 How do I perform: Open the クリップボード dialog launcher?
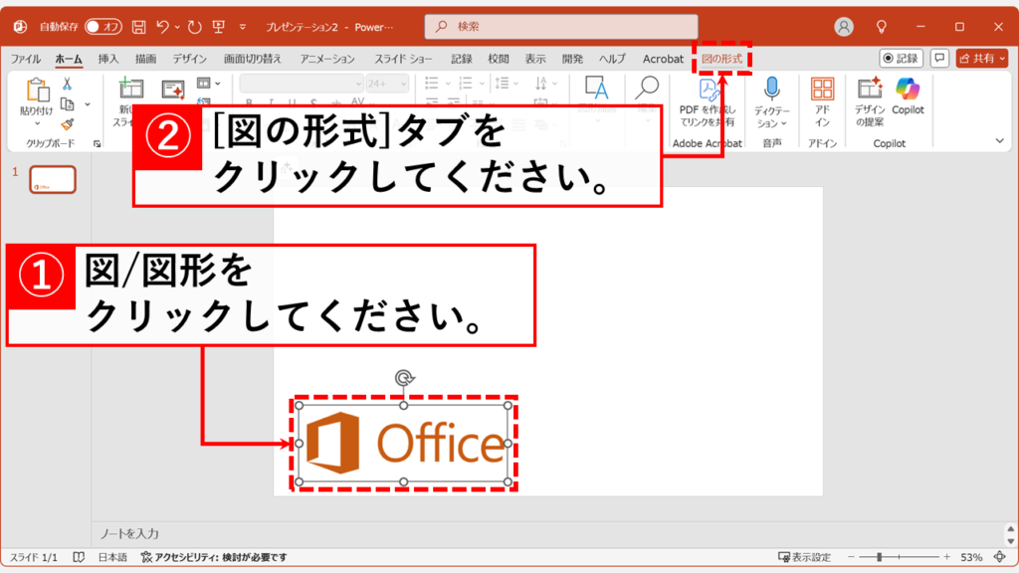point(97,143)
